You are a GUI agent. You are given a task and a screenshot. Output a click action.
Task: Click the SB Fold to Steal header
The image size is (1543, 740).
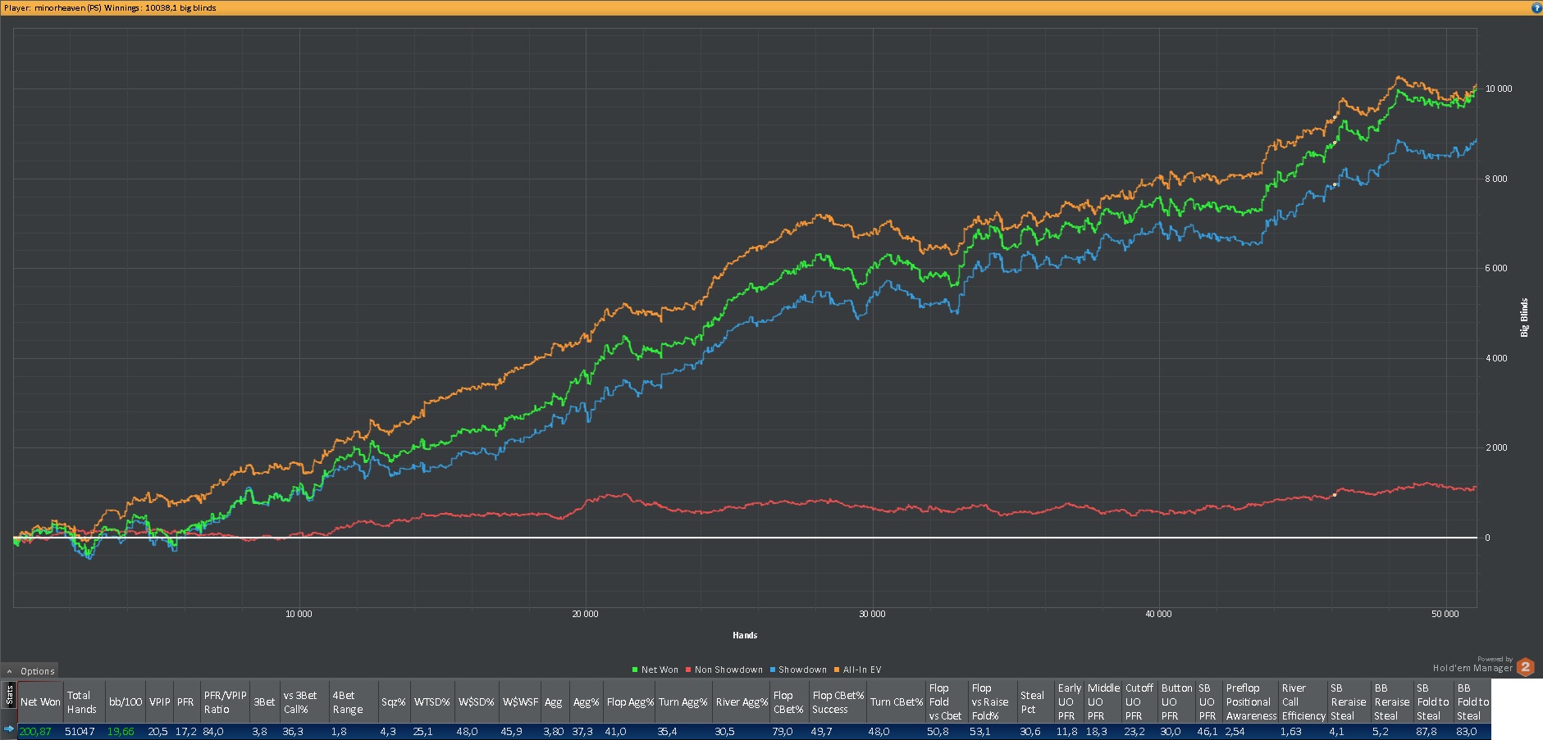click(1434, 701)
